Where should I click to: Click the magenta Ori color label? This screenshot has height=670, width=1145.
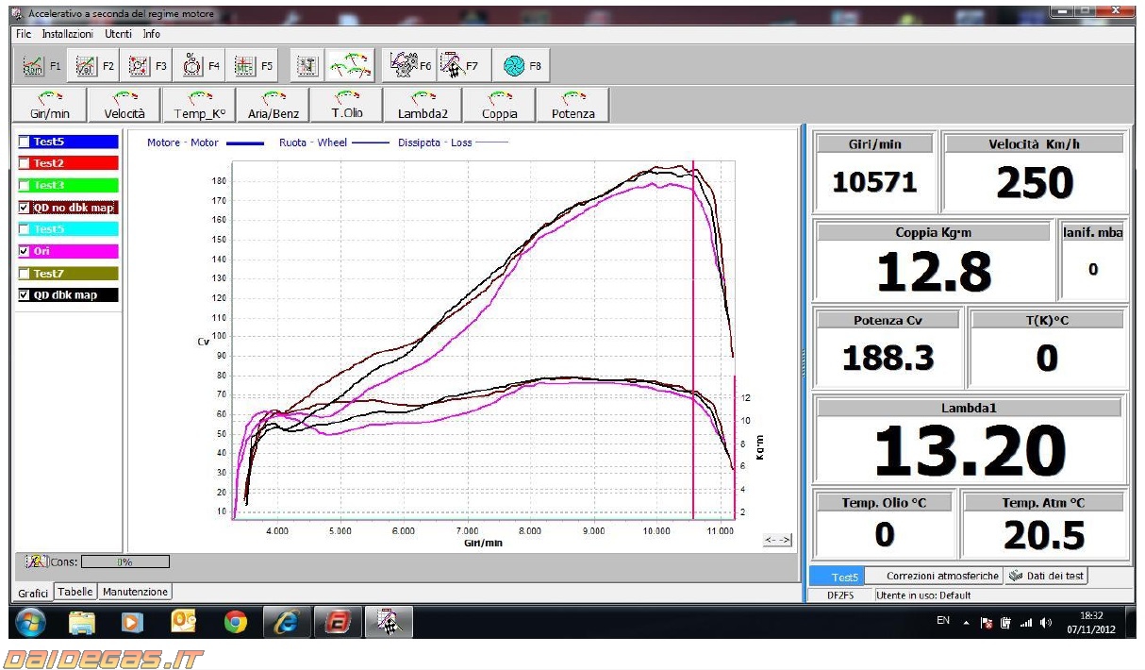tap(75, 251)
